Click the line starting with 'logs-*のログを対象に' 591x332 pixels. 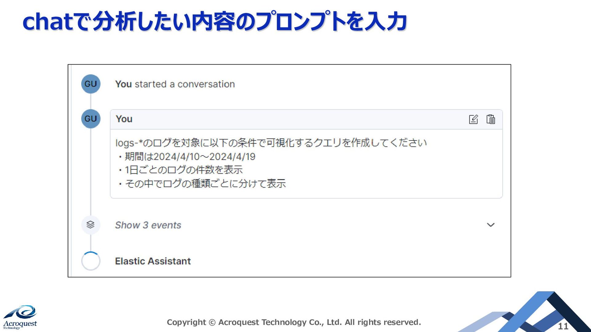coord(271,143)
